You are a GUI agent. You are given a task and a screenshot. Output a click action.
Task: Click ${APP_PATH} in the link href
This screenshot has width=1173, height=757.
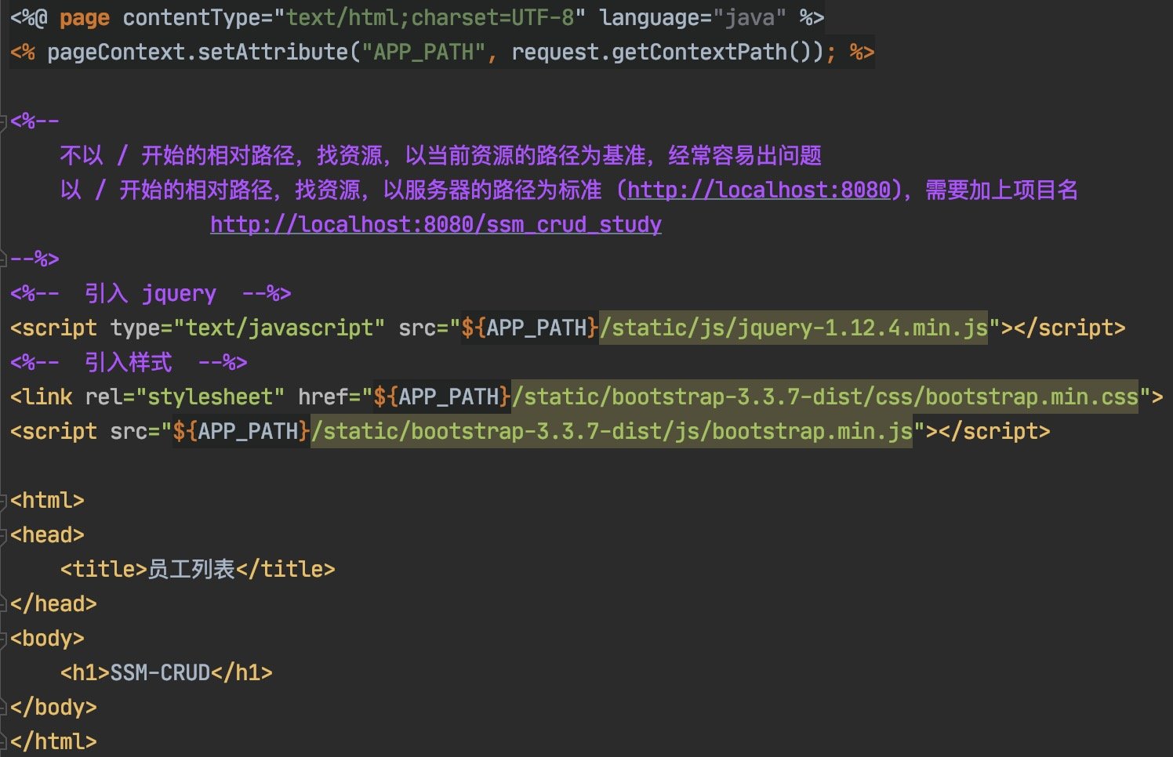[442, 397]
